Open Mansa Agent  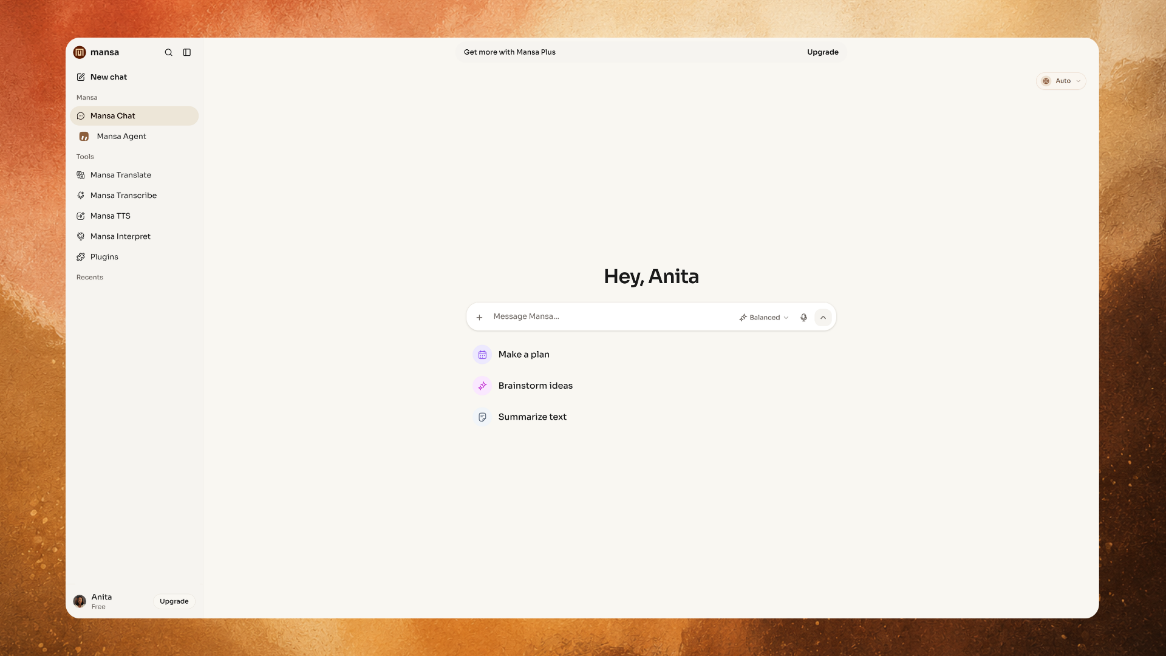pyautogui.click(x=134, y=137)
